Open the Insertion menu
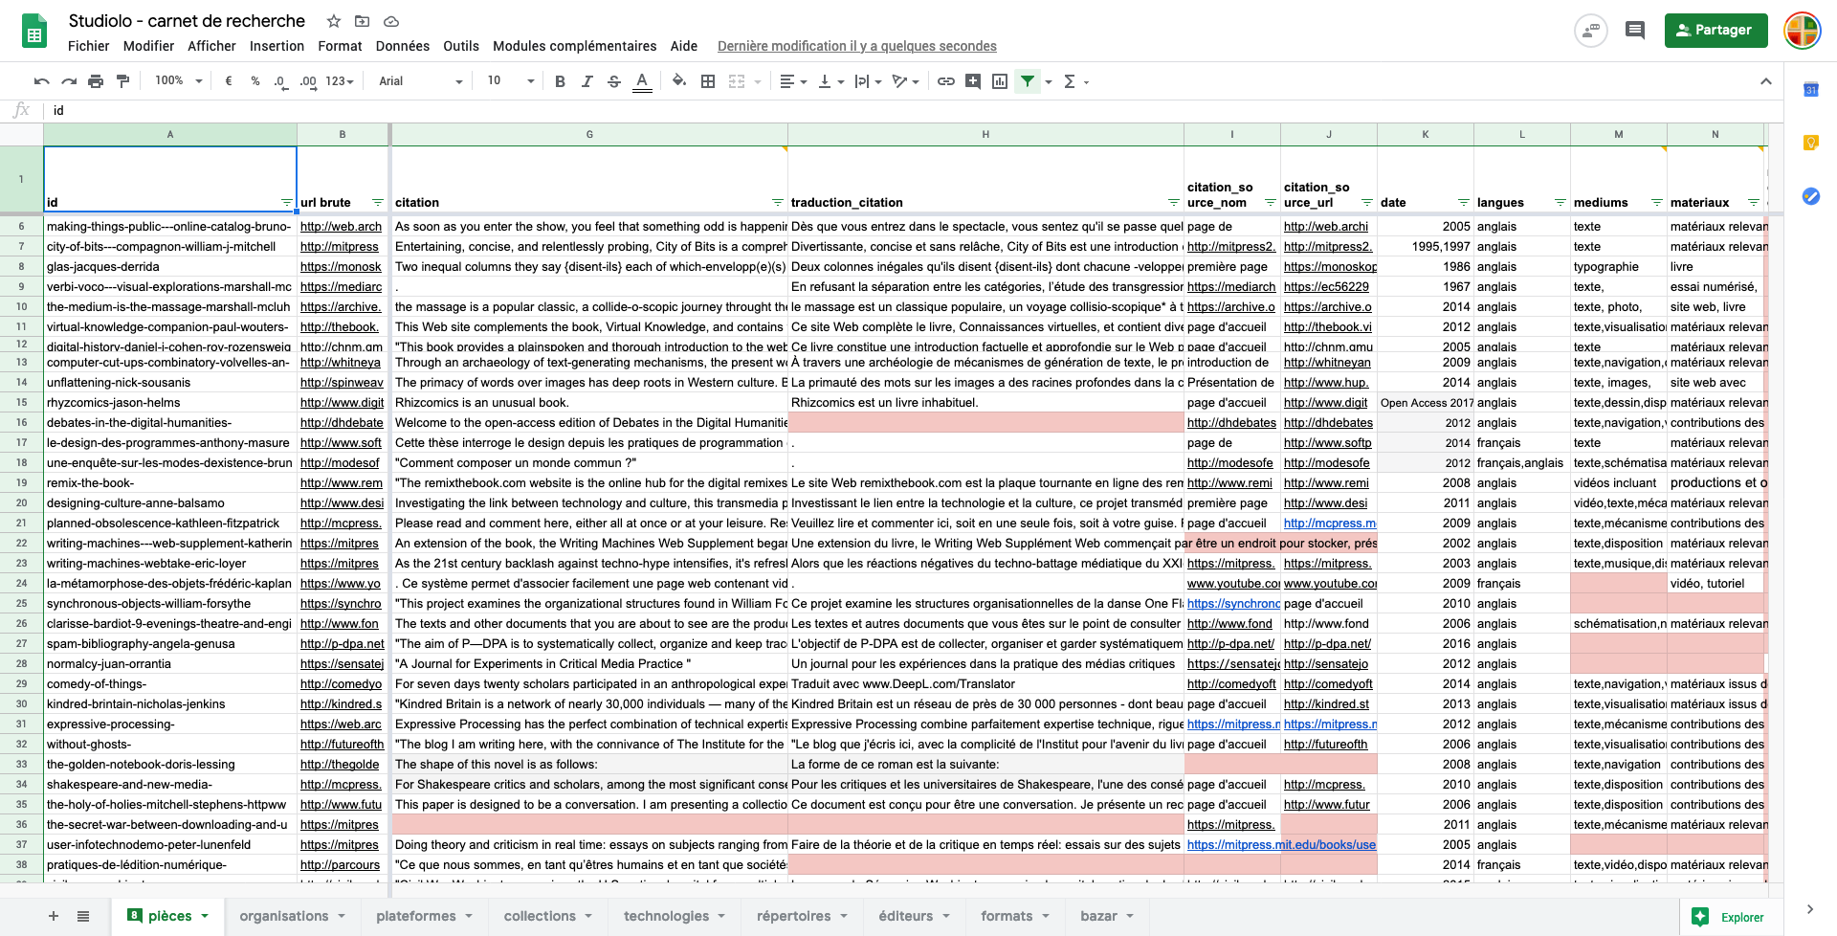 tap(277, 46)
